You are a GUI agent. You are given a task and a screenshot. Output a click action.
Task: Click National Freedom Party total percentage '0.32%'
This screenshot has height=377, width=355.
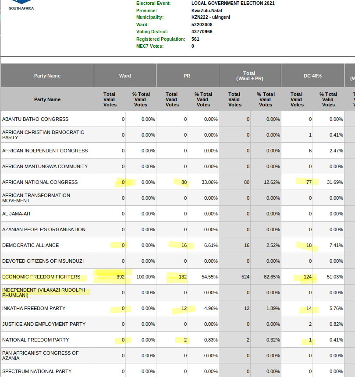click(273, 340)
